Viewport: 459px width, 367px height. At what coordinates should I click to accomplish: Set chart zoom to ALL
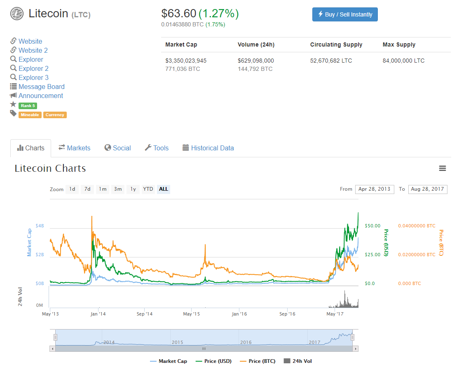(164, 189)
